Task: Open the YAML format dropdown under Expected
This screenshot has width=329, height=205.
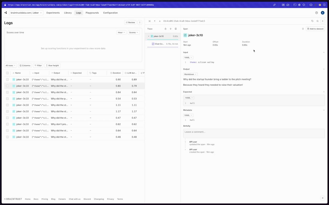Action: pyautogui.click(x=189, y=98)
